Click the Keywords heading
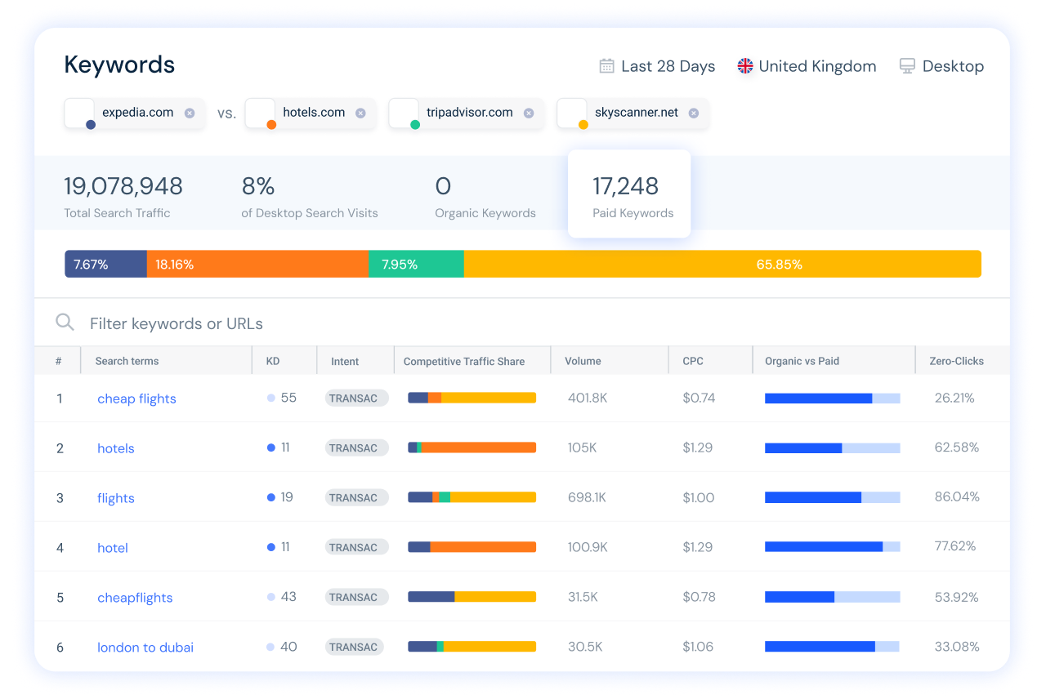The image size is (1046, 699). (119, 65)
